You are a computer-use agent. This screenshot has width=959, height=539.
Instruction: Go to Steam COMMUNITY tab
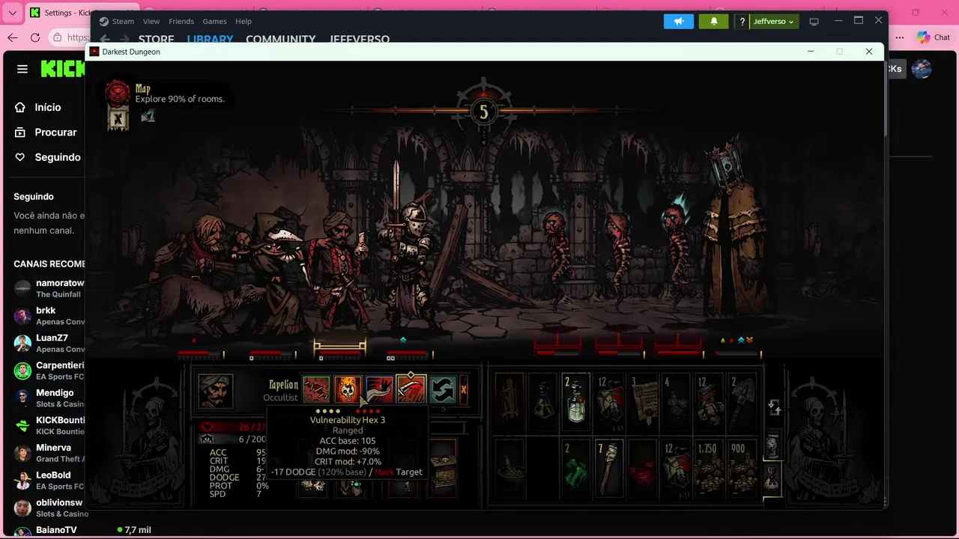(281, 39)
